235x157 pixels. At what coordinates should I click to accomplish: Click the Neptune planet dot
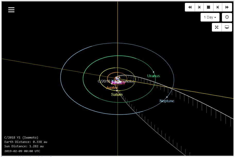[167, 97]
